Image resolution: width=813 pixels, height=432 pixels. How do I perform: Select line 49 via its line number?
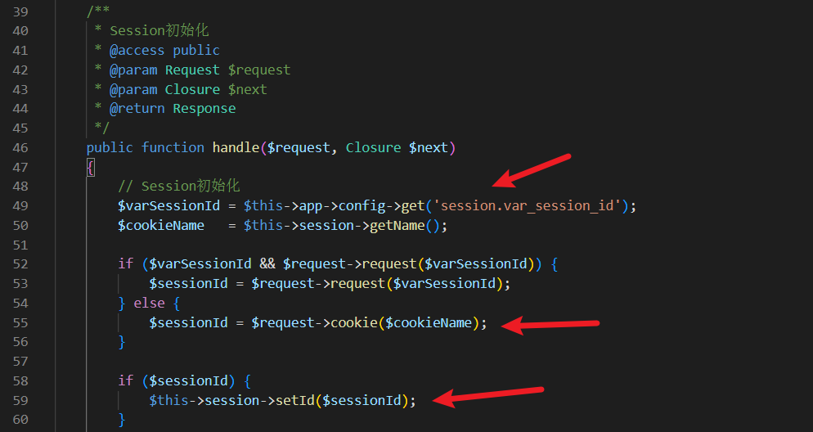pyautogui.click(x=20, y=206)
